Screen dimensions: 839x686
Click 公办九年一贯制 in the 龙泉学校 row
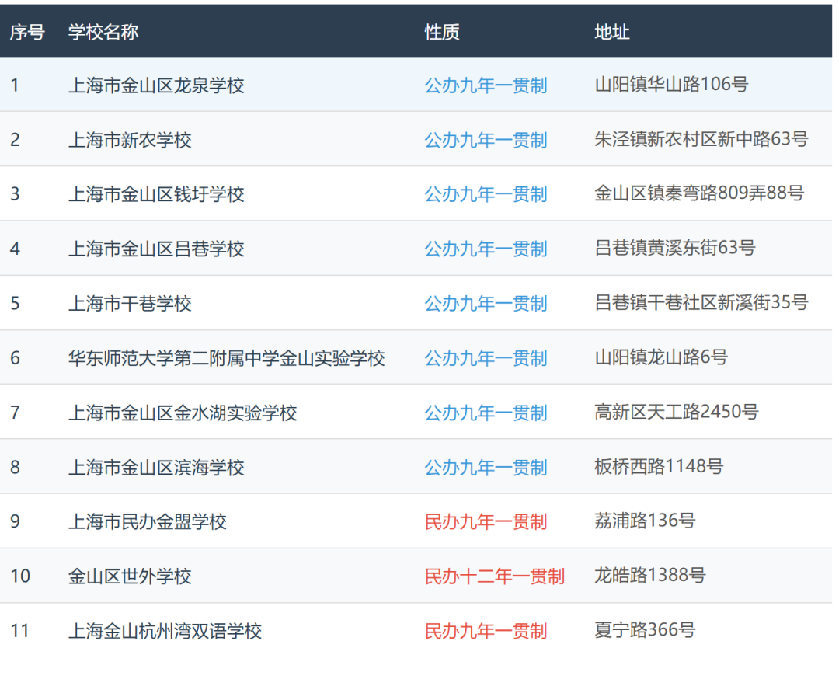486,85
